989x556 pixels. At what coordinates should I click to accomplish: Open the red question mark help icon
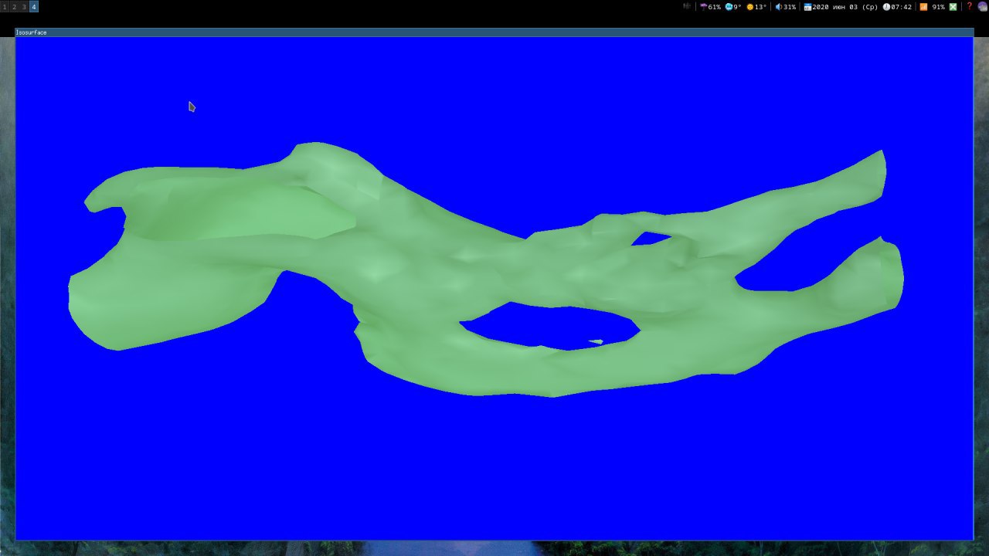pyautogui.click(x=969, y=6)
